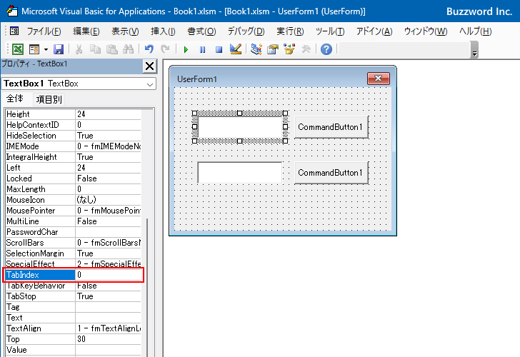Click the UserForm icon left of the File menu

14,31
